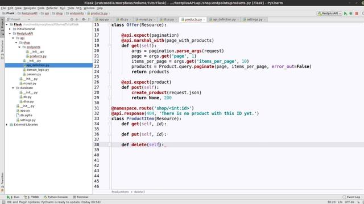
Task: Open the TODO tool window
Action: [31, 197]
